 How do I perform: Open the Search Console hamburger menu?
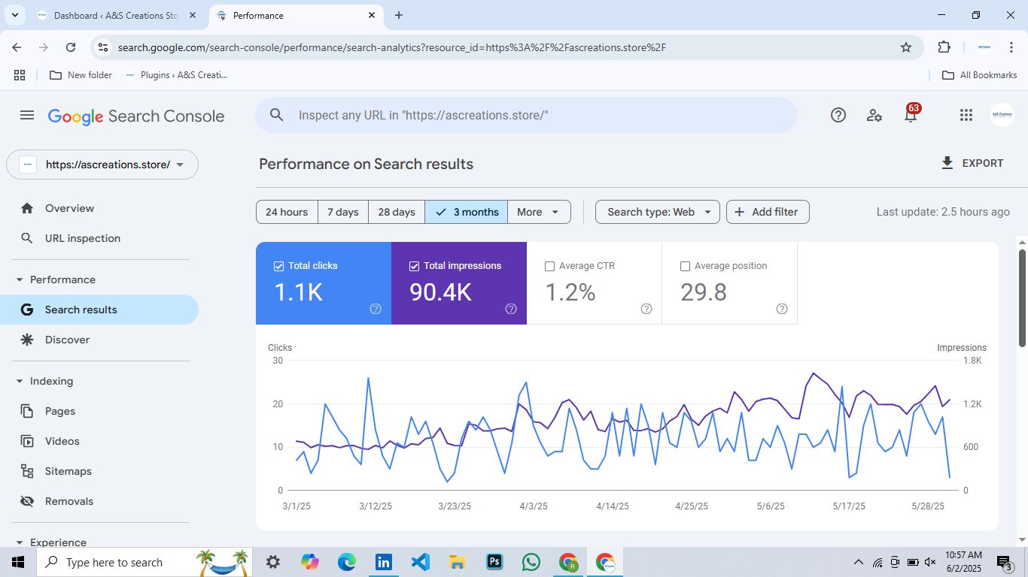[27, 115]
